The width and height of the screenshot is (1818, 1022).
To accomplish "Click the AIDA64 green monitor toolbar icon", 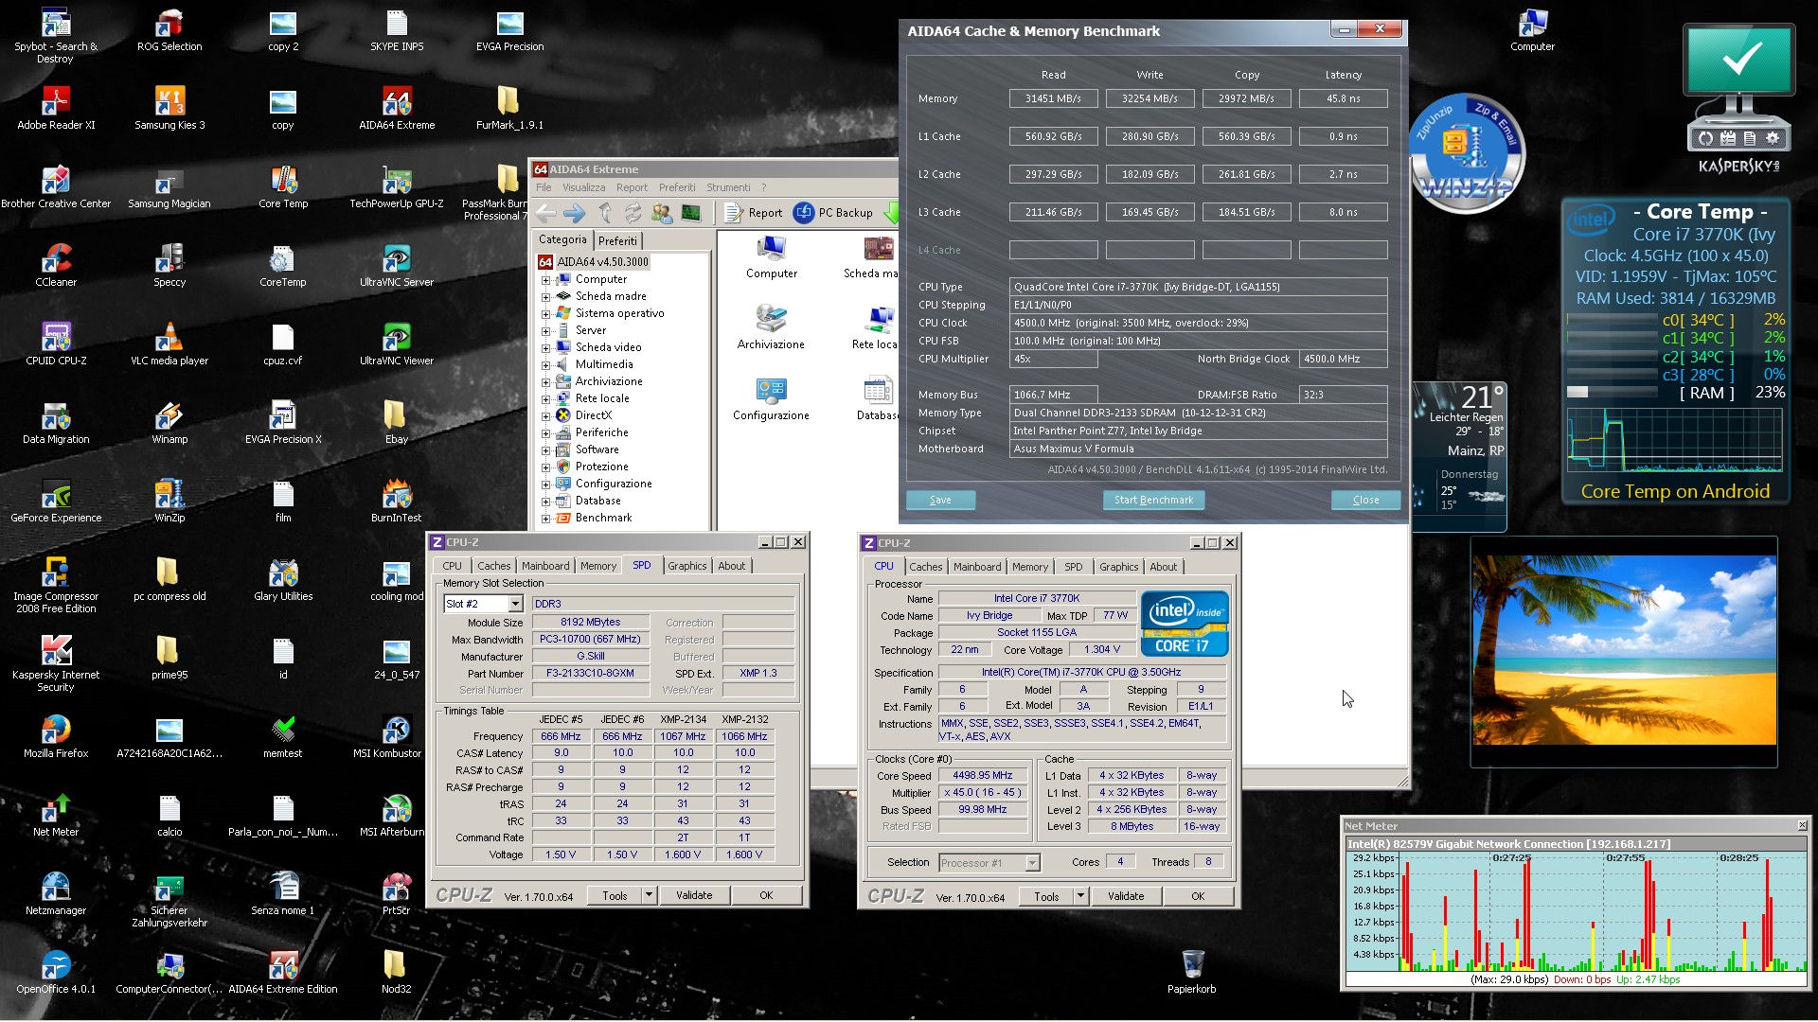I will pos(691,213).
